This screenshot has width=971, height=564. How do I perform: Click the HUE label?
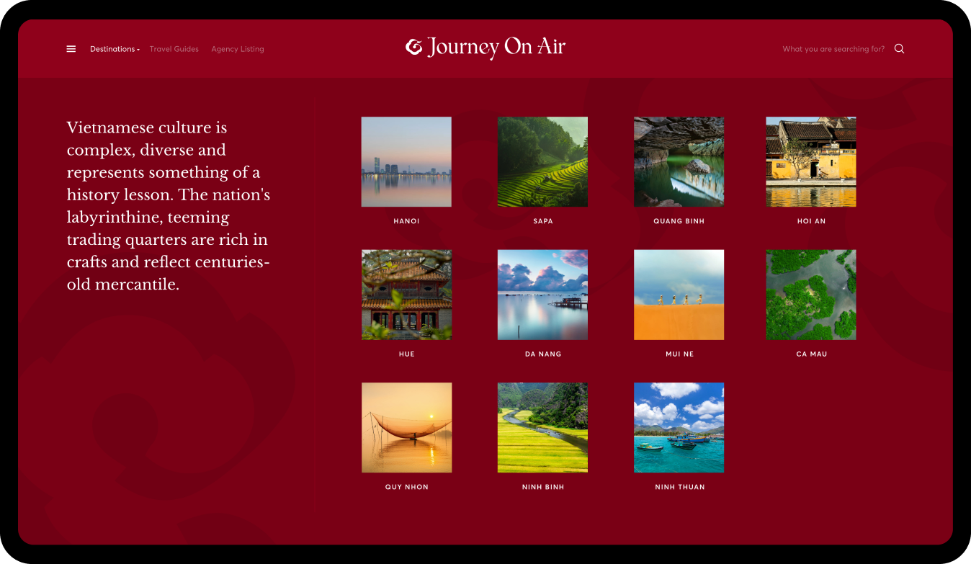click(x=407, y=354)
